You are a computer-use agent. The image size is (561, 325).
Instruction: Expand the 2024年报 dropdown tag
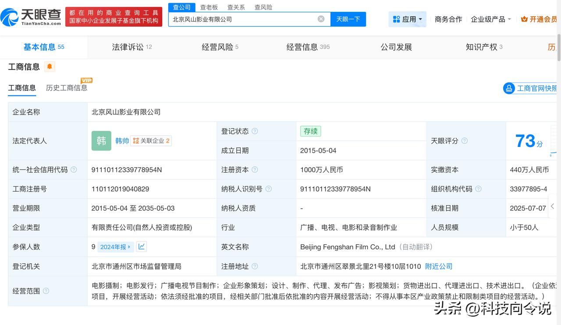point(115,247)
